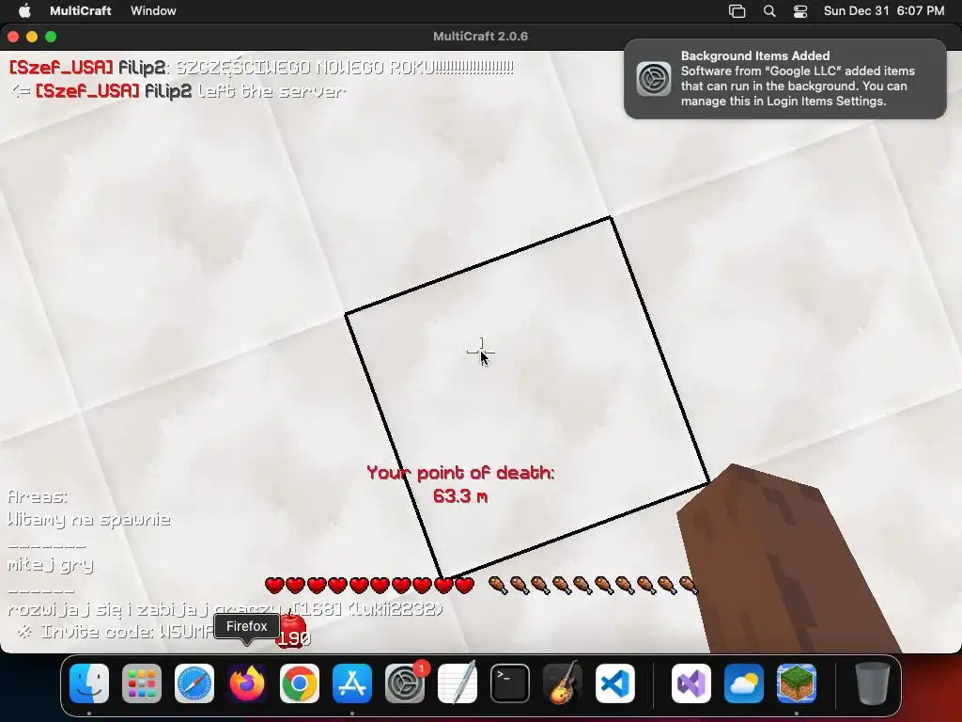
Task: Open Control Center in menu bar
Action: (800, 11)
